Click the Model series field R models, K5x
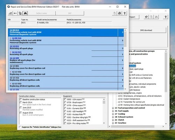The width and height of the screenshot is (175, 140). [x=51, y=23]
